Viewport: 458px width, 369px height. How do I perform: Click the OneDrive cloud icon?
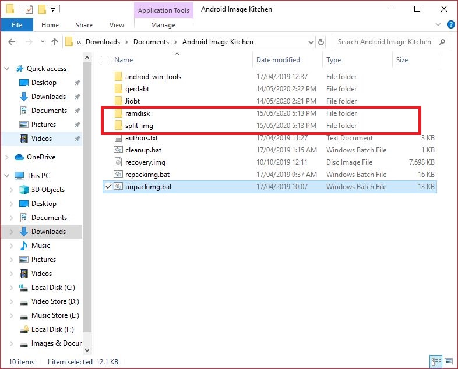pyautogui.click(x=19, y=157)
